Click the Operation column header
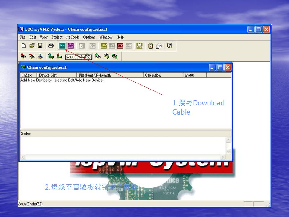This screenshot has height=217, width=289. pos(163,75)
